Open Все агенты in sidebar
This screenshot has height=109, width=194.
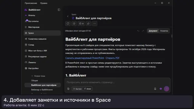point(42,21)
